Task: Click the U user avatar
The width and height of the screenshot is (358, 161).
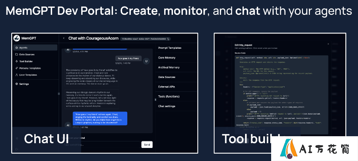Action: [x=146, y=61]
